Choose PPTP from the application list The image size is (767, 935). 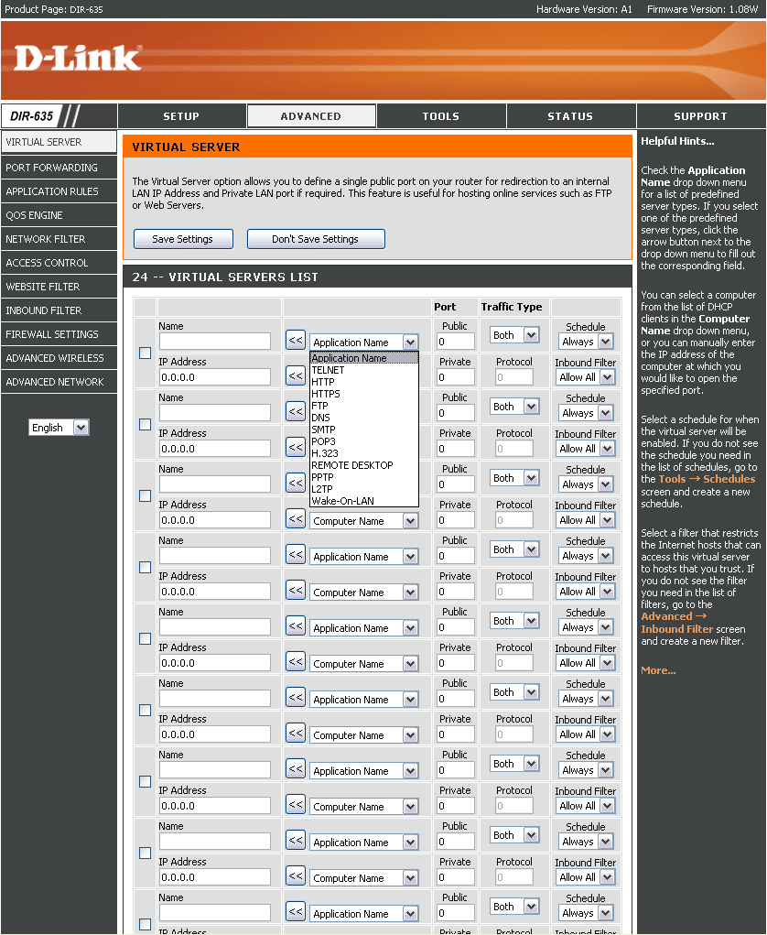pos(363,477)
